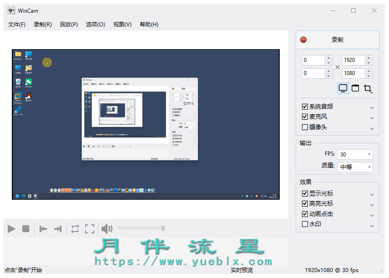Viewport: 389px width, 278px height.
Task: Toggle fullscreen preview icon
Action: 90,229
